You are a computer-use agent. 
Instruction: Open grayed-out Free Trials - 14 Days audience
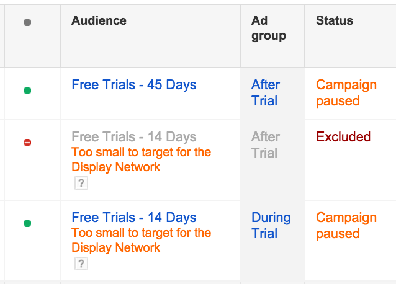pos(134,137)
